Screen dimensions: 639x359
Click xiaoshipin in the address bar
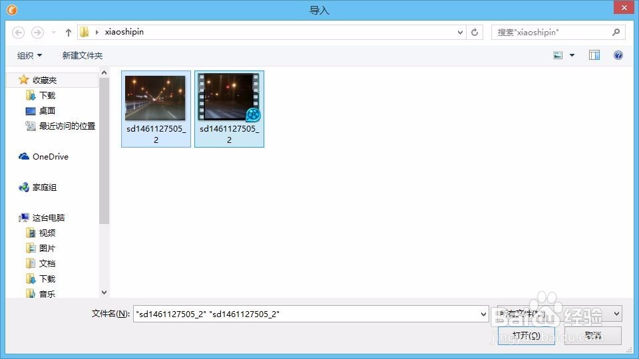[124, 32]
